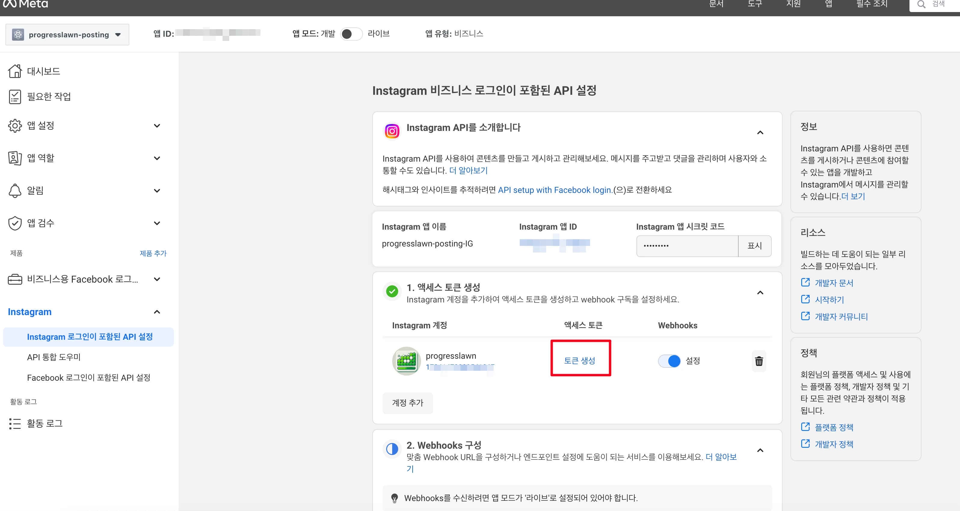Click the progresslawn account name
This screenshot has height=511, width=960.
click(x=451, y=356)
